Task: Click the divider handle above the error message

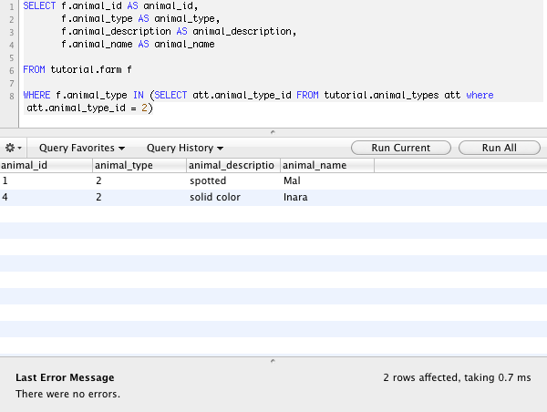Action: coord(273,361)
